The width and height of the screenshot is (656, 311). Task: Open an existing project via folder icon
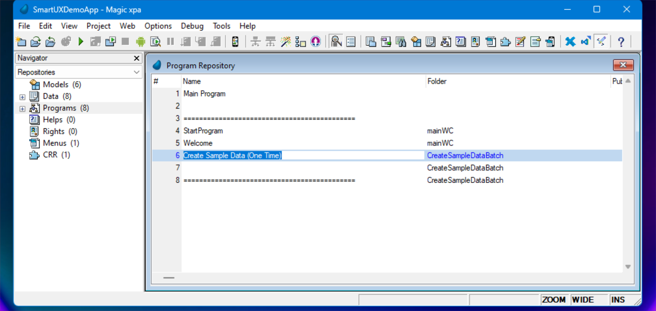tap(36, 41)
